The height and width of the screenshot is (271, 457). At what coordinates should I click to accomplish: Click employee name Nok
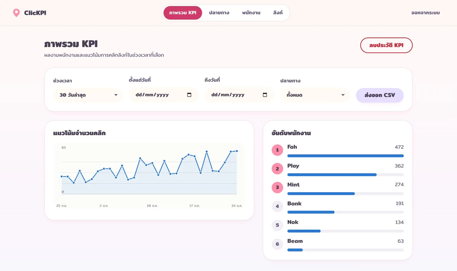(293, 222)
